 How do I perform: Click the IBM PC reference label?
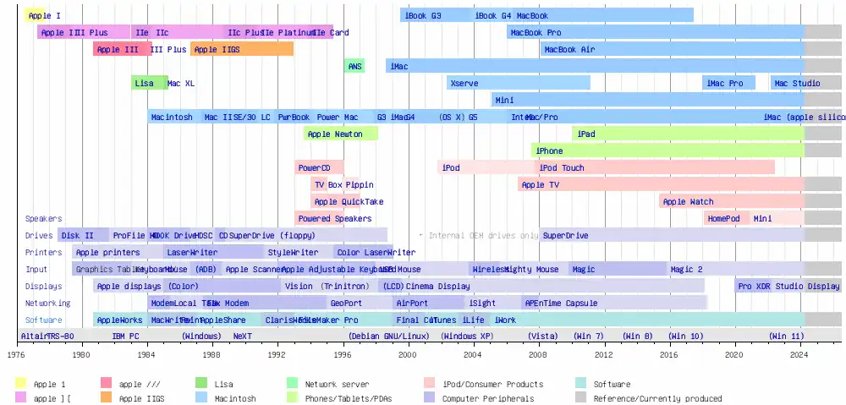(126, 336)
